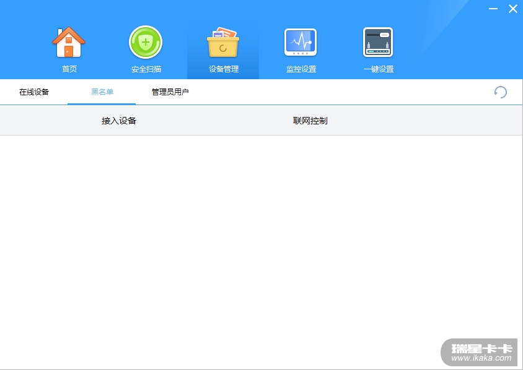The width and height of the screenshot is (523, 370).
Task: Click the house-shaped home icon
Action: click(69, 42)
